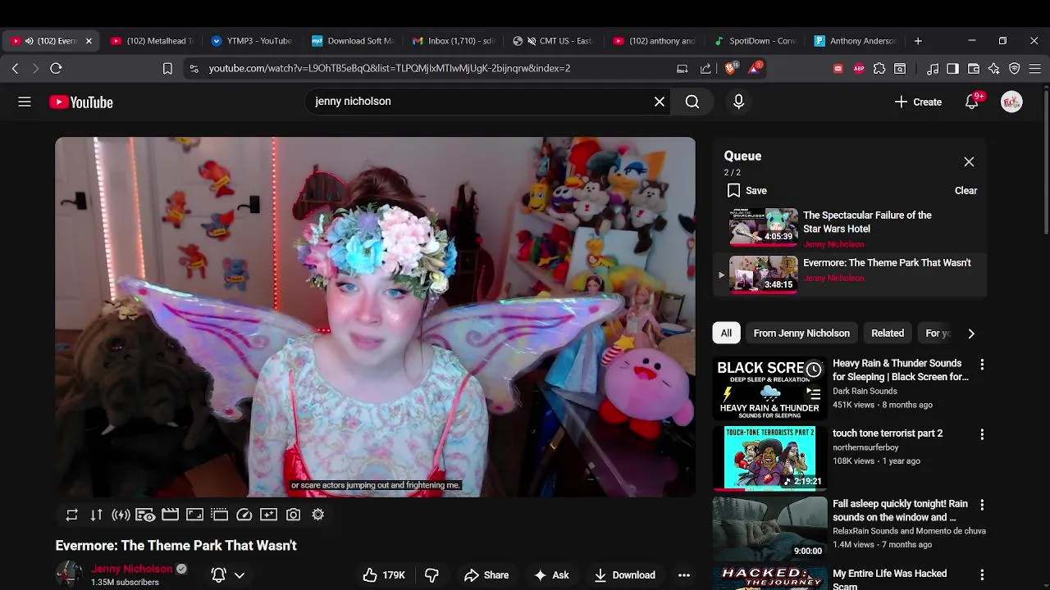Click the Ask button
The image size is (1050, 590).
click(551, 575)
